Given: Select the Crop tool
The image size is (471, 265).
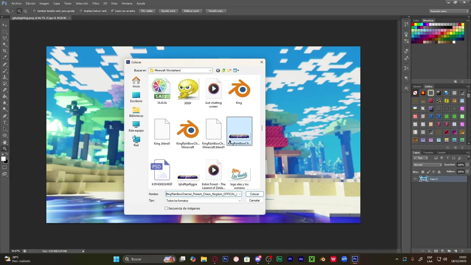Looking at the screenshot, I should [5, 51].
